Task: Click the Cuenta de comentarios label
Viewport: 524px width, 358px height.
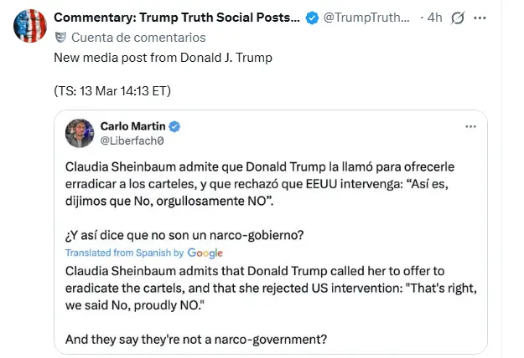Action: 138,38
